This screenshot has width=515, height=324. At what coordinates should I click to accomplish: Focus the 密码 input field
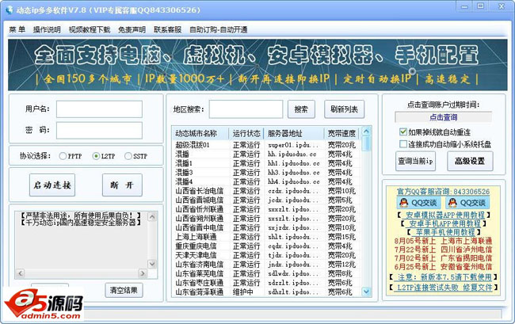coord(99,131)
